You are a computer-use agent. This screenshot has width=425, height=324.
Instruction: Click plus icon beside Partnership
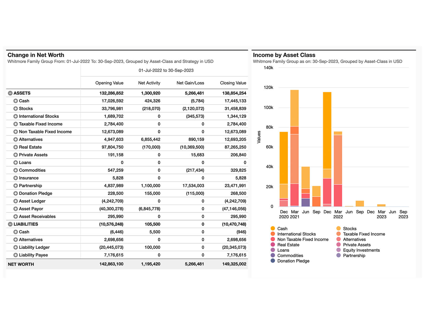tap(16, 186)
